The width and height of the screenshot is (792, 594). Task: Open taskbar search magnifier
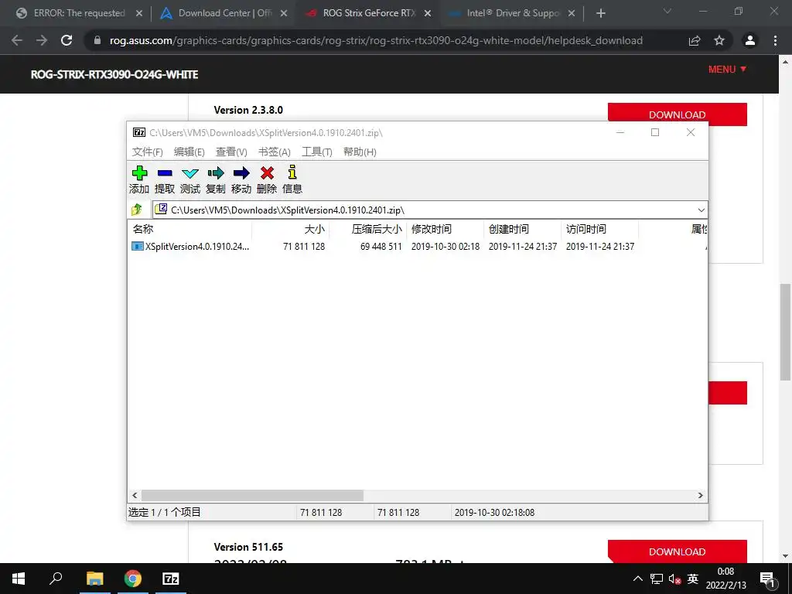pyautogui.click(x=56, y=578)
